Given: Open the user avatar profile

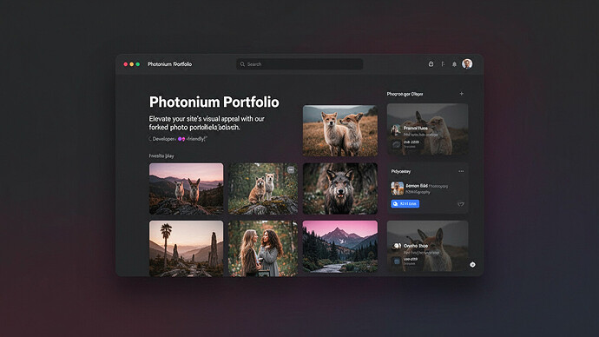Looking at the screenshot, I should tap(467, 63).
